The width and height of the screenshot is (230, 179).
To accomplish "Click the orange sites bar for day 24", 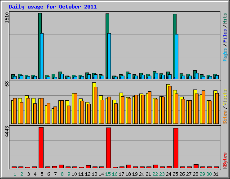I will (x=170, y=105).
